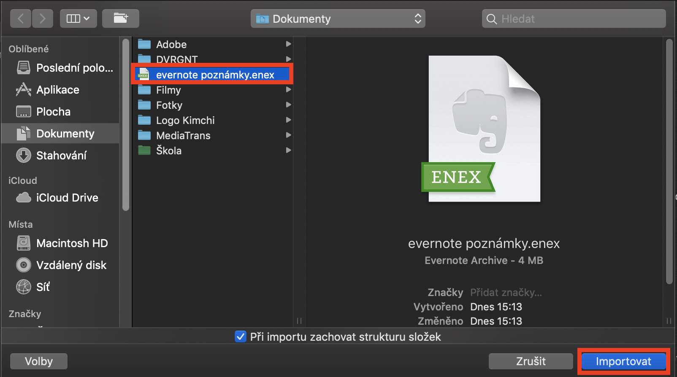
Task: Cancel with the Zrušit button
Action: click(531, 361)
